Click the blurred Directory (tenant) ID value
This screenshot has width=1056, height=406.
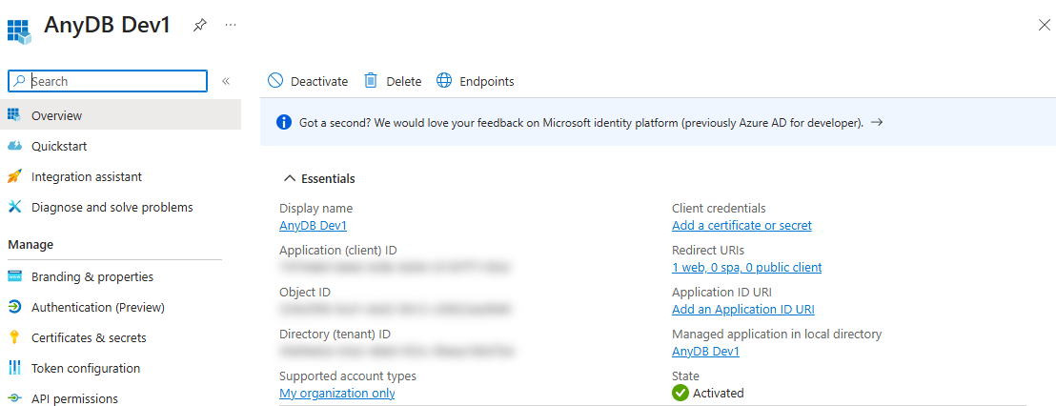pos(397,351)
